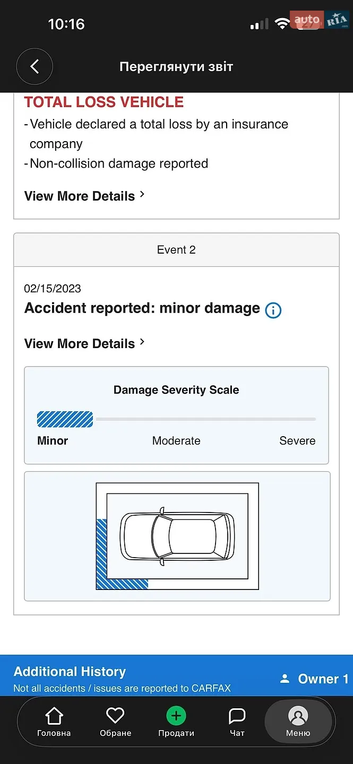The width and height of the screenshot is (353, 764).
Task: Click the striped Minor severity bar
Action: coord(65,419)
